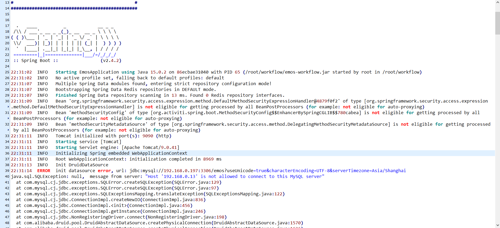
Task: Click 'NonRegisteringDriver.java:198' stack trace entry
Action: point(186,217)
